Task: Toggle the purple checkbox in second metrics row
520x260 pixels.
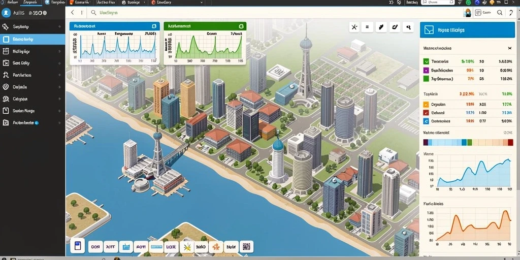Action: (x=427, y=70)
